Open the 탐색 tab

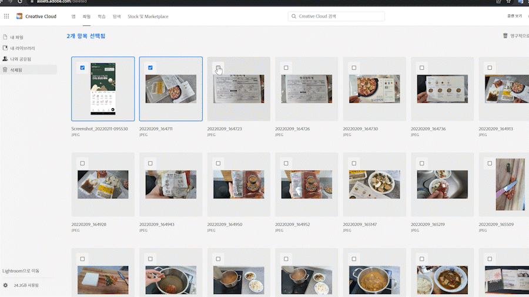coord(116,16)
